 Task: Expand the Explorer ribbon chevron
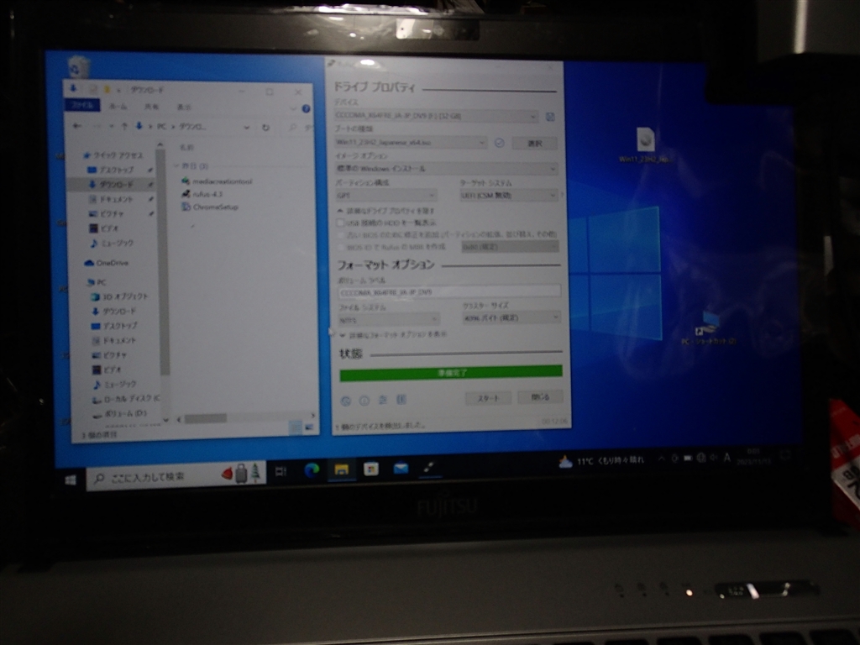coord(293,108)
